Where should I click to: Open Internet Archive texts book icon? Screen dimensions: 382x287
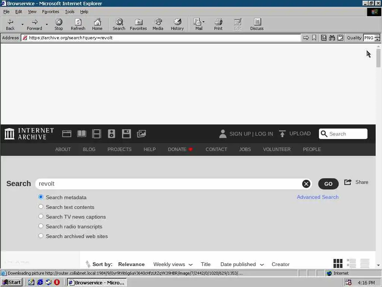(82, 134)
